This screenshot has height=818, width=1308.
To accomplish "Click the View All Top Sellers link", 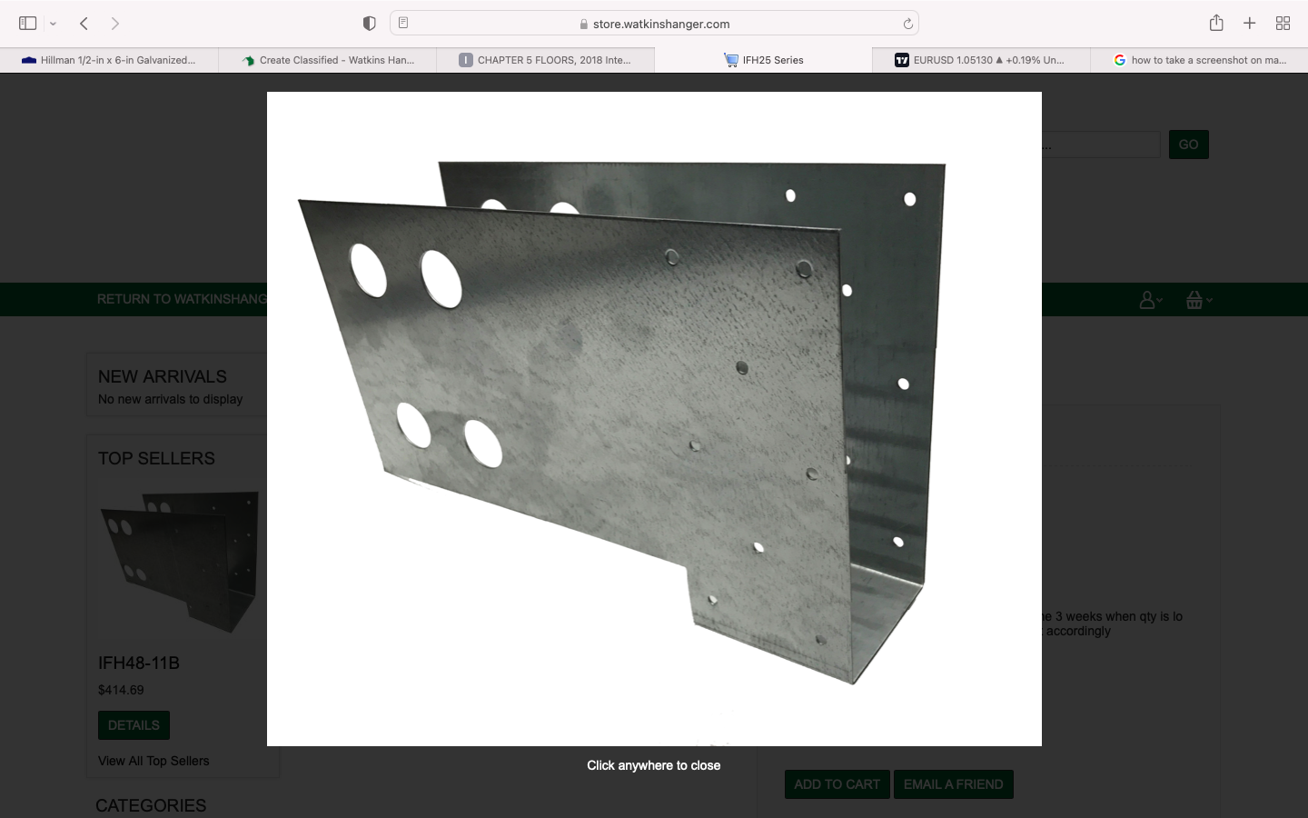I will click(x=154, y=761).
